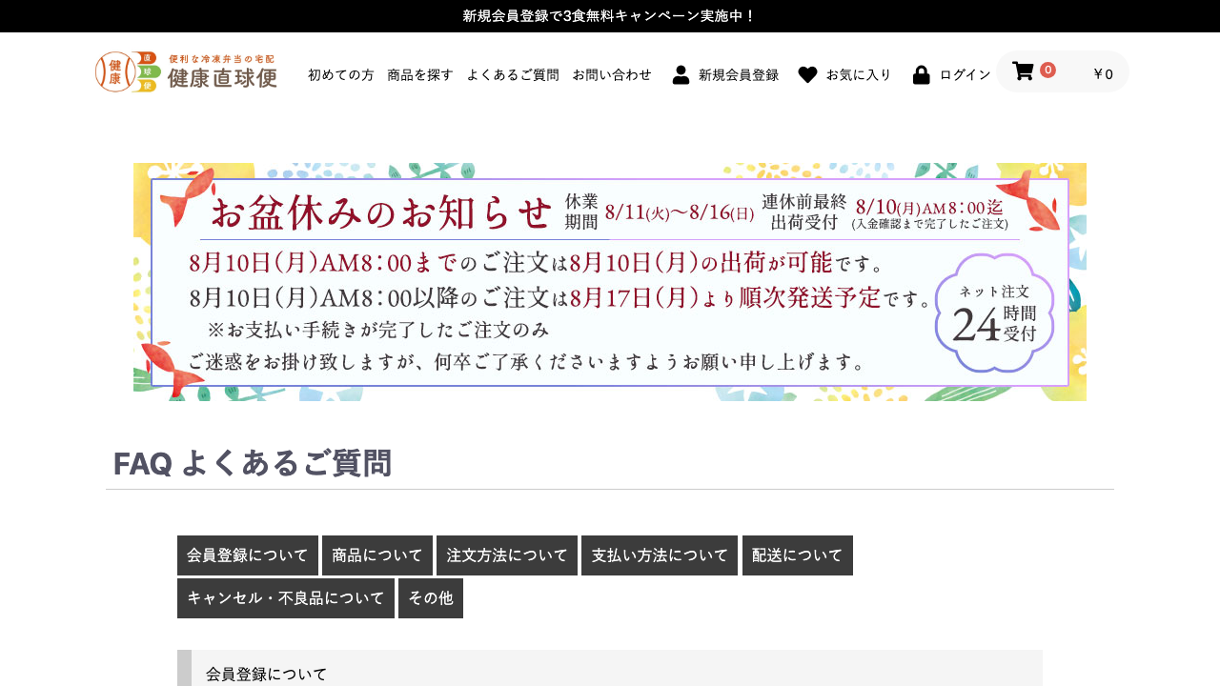The height and width of the screenshot is (686, 1220).
Task: Select the 注文方法について category button
Action: 507,555
